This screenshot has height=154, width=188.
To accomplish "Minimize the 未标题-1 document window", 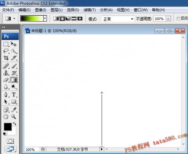I will coord(159,31).
